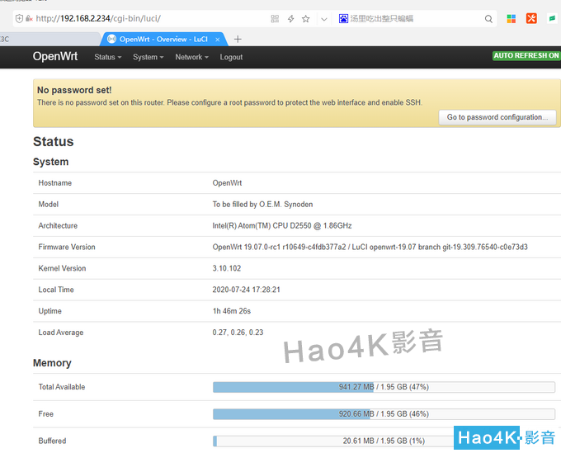Open the colorful grid apps icon

[511, 19]
